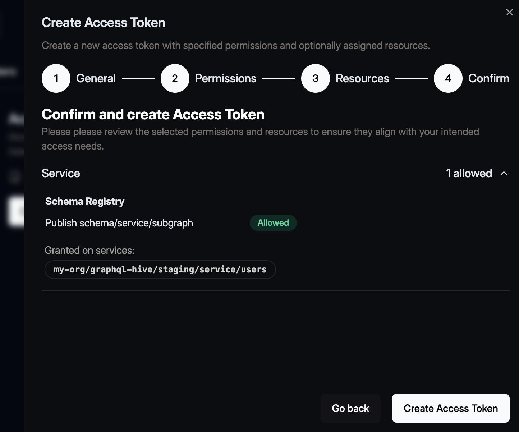Close the Create Access Token dialog

point(509,12)
